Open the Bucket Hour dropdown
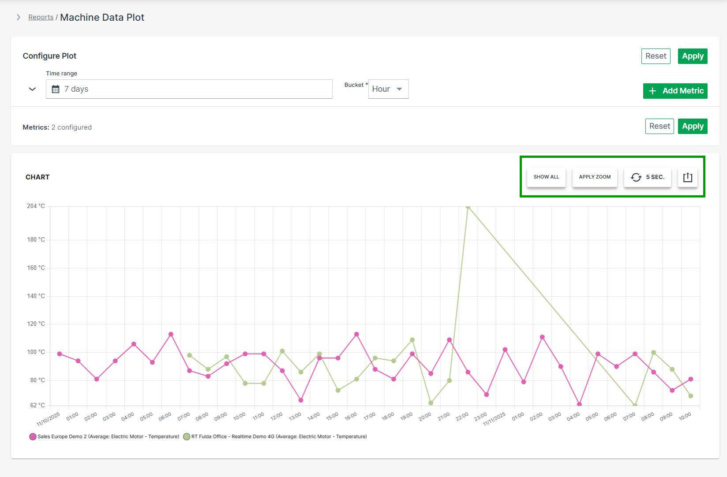Screen dimensions: 727x477 point(388,89)
